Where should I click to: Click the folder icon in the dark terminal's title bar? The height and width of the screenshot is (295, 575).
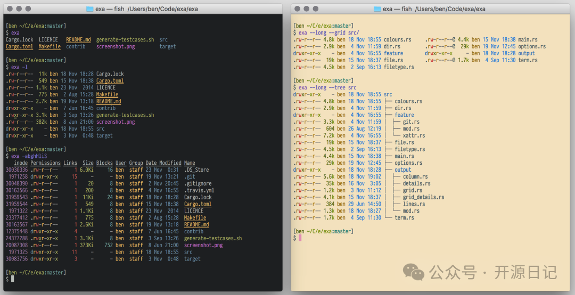pos(90,9)
